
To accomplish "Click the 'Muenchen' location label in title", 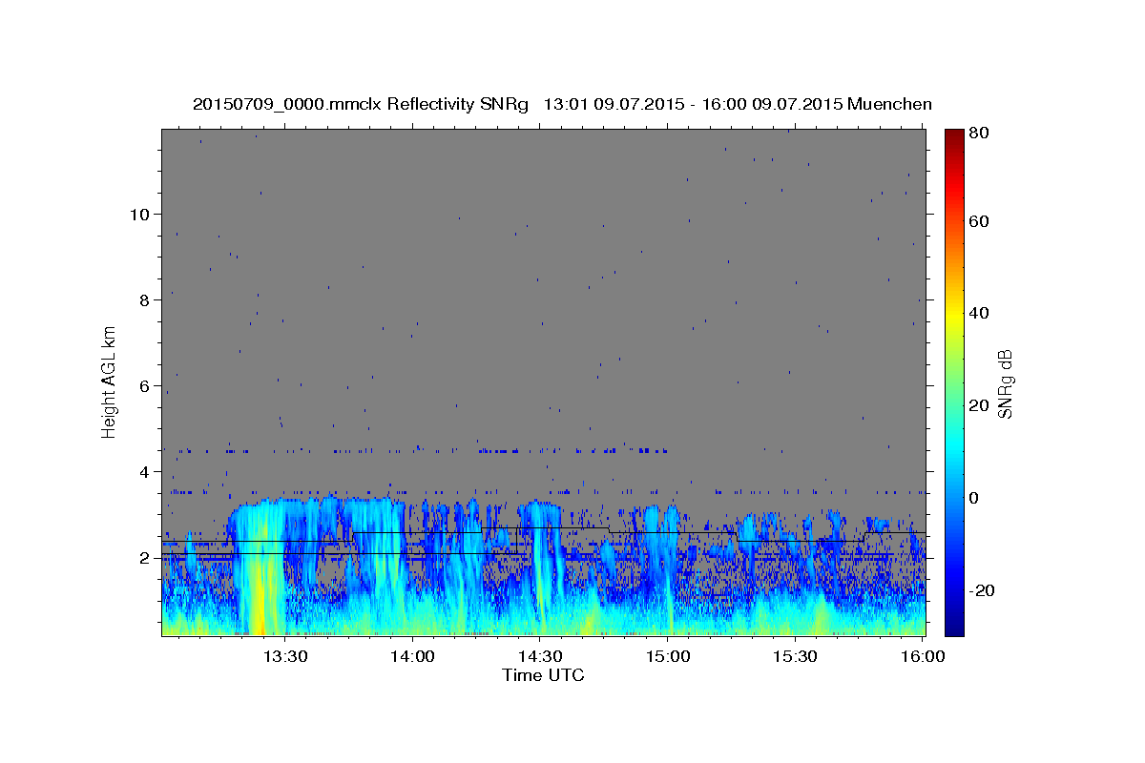I will pyautogui.click(x=889, y=104).
